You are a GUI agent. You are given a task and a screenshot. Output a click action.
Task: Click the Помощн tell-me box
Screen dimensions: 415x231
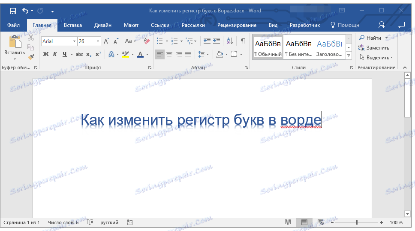345,25
